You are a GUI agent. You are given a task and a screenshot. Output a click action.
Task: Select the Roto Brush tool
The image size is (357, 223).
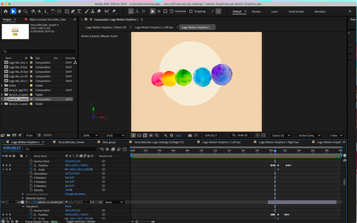pyautogui.click(x=107, y=11)
